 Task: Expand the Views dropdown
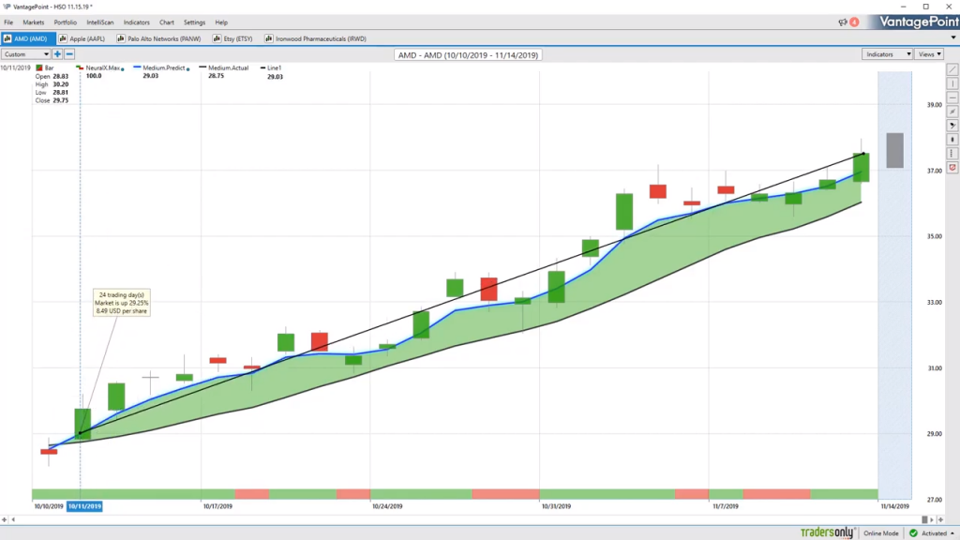tap(929, 54)
